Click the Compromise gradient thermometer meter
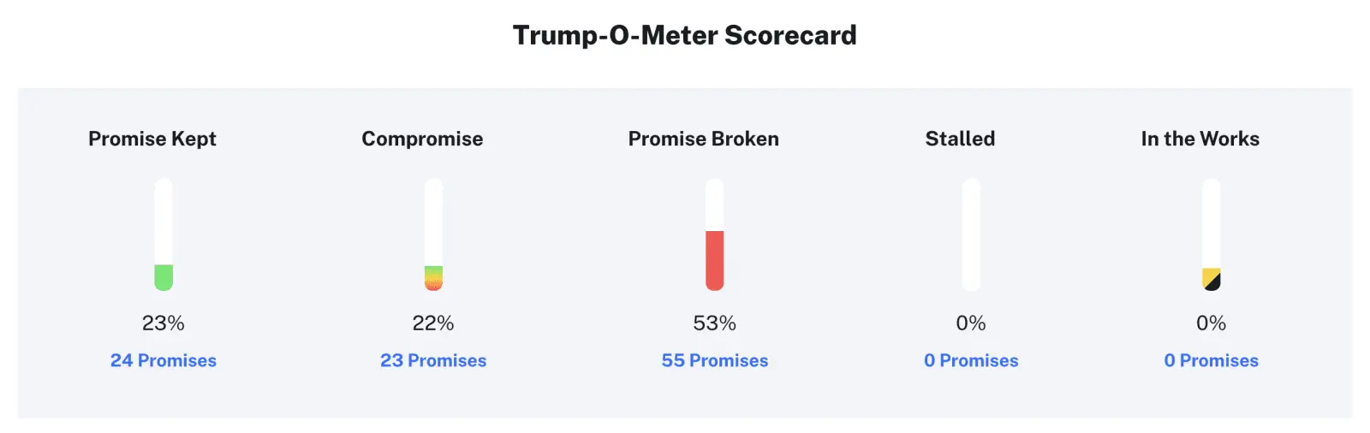Viewport: 1370px width, 433px height. coord(433,234)
